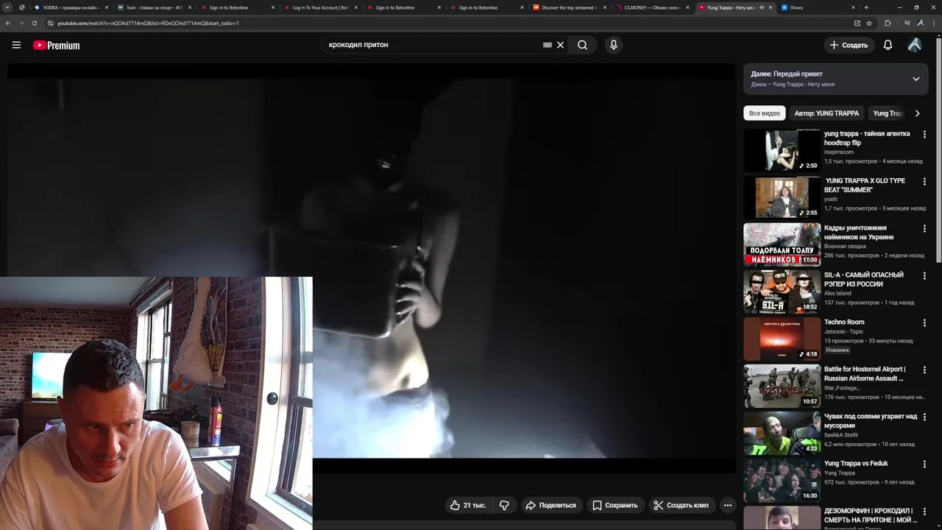Image resolution: width=942 pixels, height=530 pixels.
Task: Open the notifications bell
Action: 888,45
